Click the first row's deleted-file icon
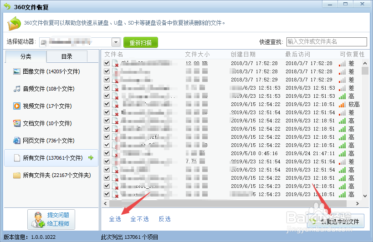Viewport: 373px width, 242px height. click(115, 64)
